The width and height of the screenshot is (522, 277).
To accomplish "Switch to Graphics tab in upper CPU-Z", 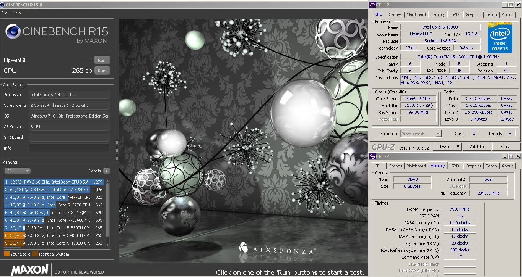I will (x=473, y=14).
